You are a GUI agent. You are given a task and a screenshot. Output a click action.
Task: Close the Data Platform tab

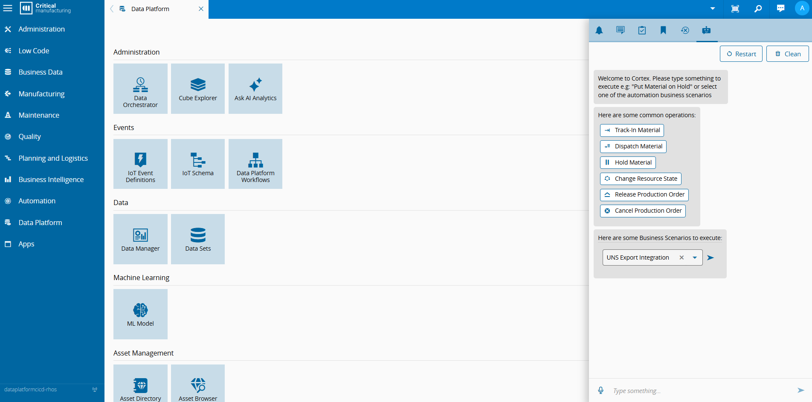[x=201, y=9]
